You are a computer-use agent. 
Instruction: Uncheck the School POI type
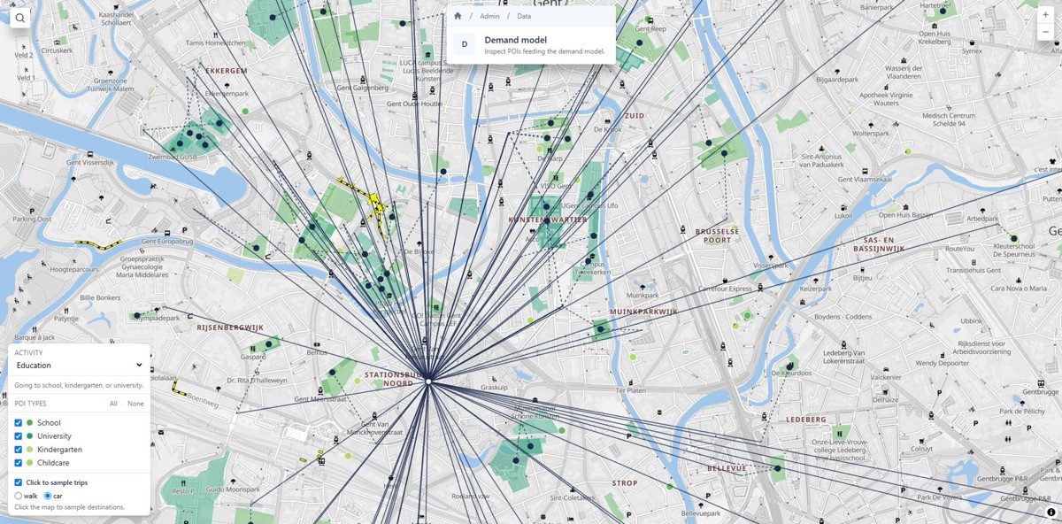pyautogui.click(x=18, y=423)
